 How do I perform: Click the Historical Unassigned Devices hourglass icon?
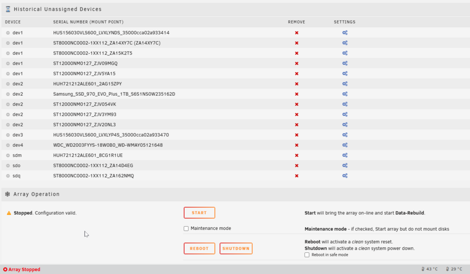tap(8, 9)
